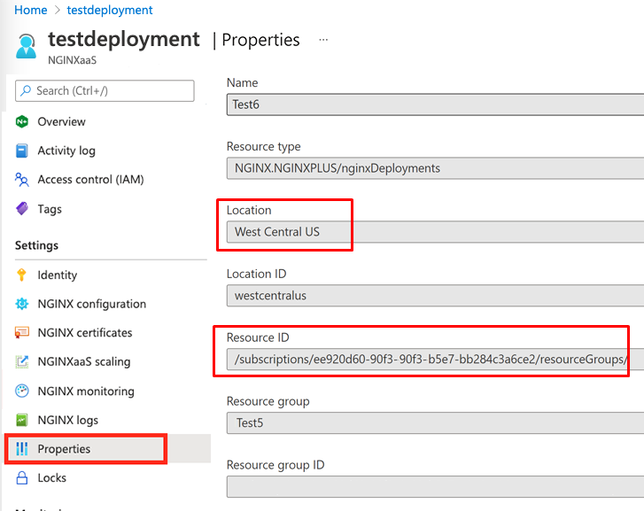Select Properties in the sidebar
The height and width of the screenshot is (511, 644).
pos(64,449)
